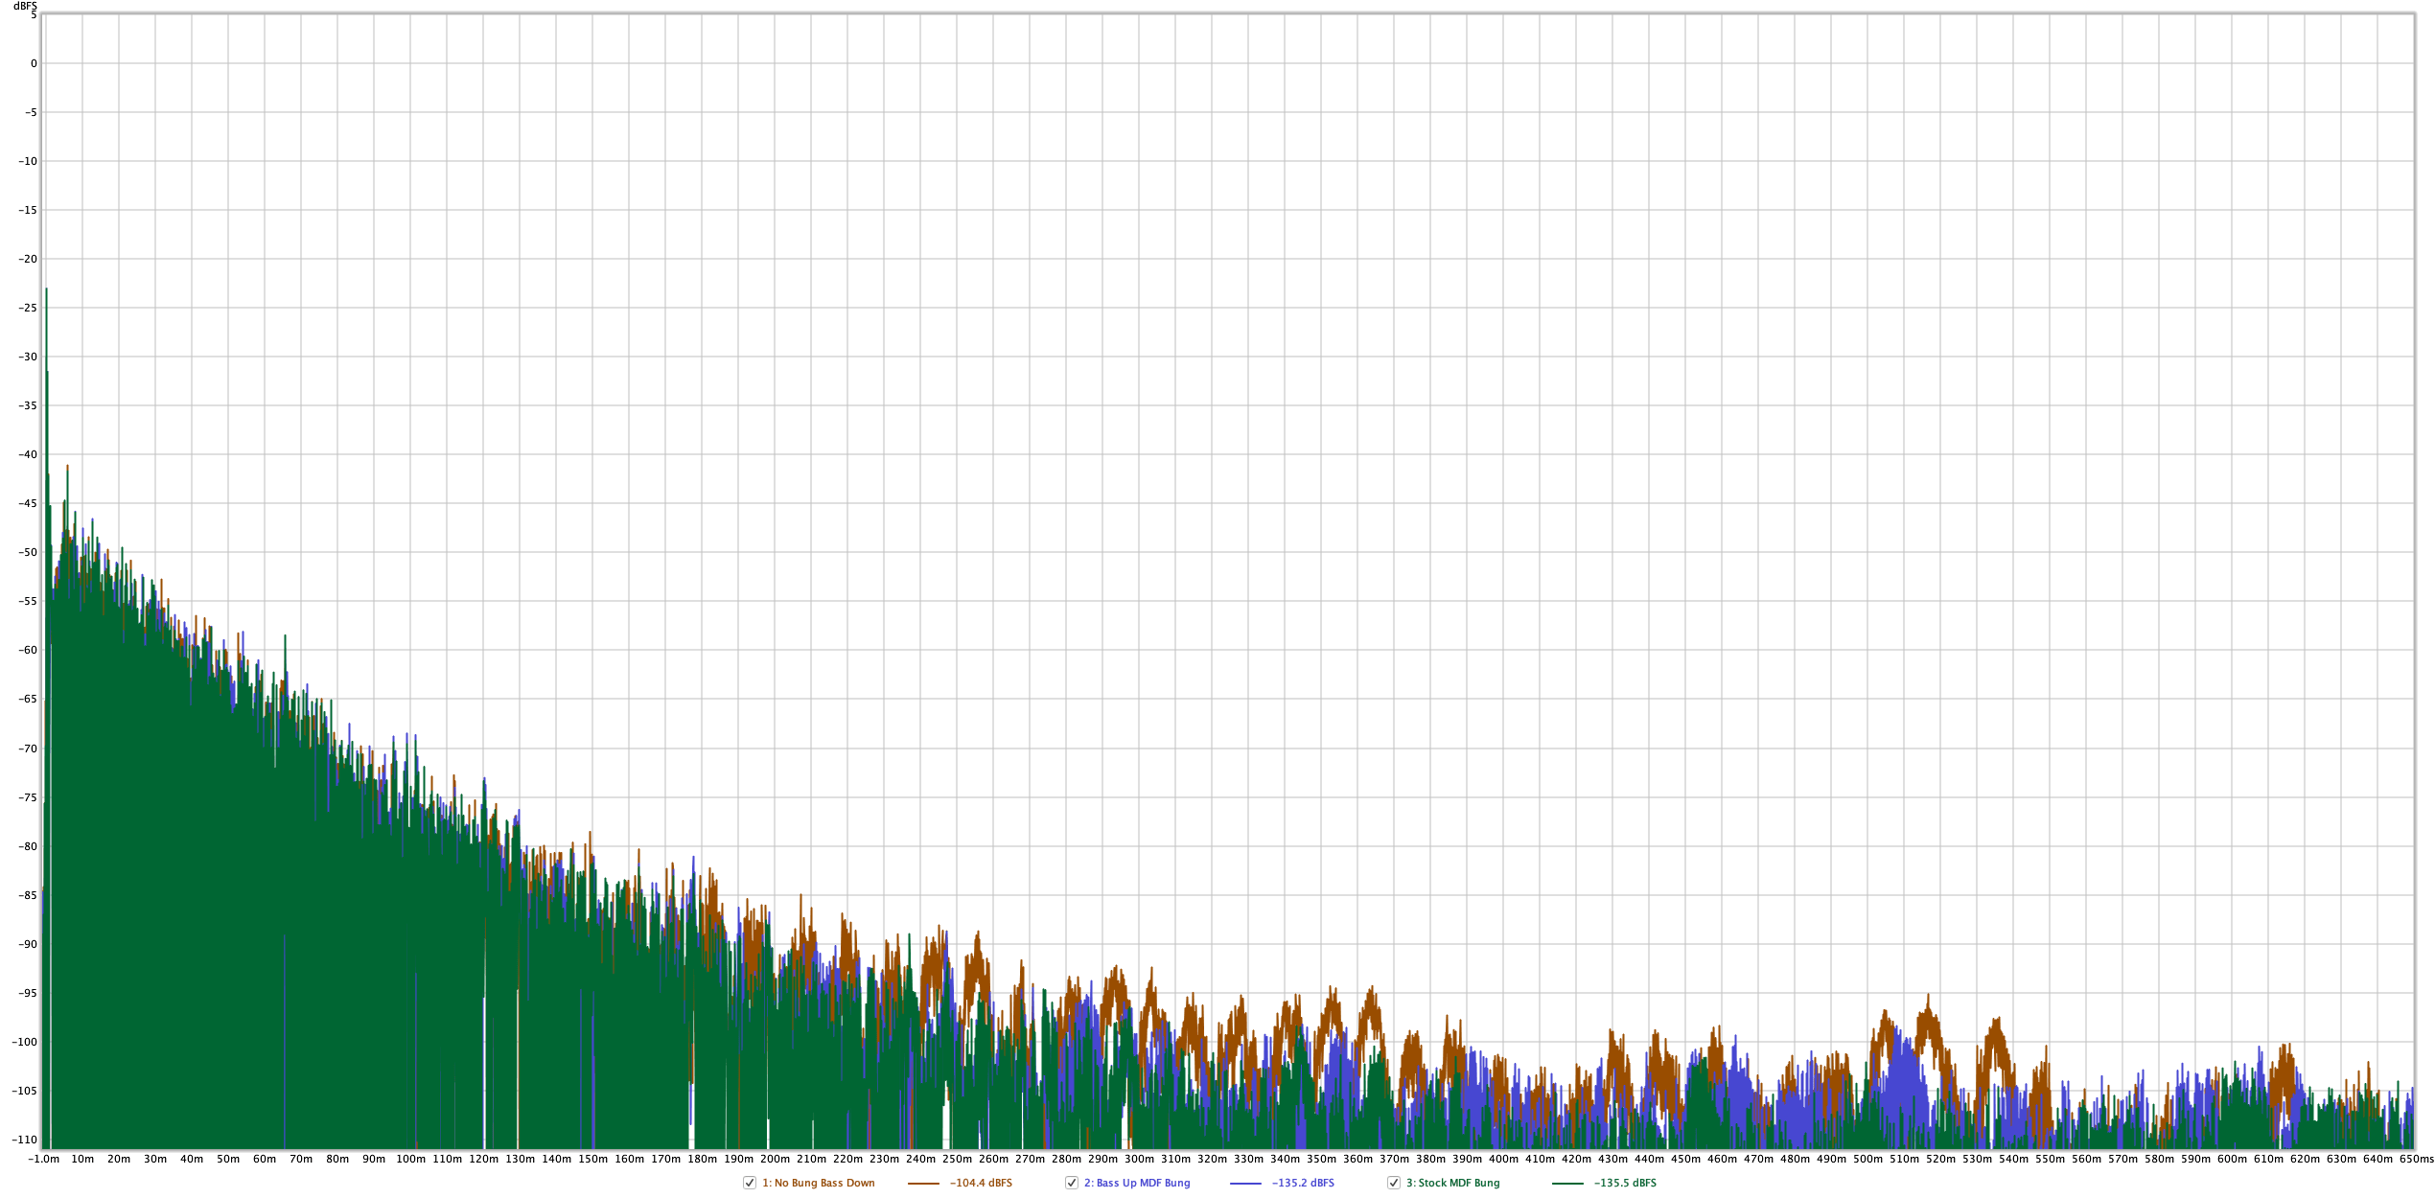
Task: Click the green Stock MDF line swatch
Action: 1567,1184
